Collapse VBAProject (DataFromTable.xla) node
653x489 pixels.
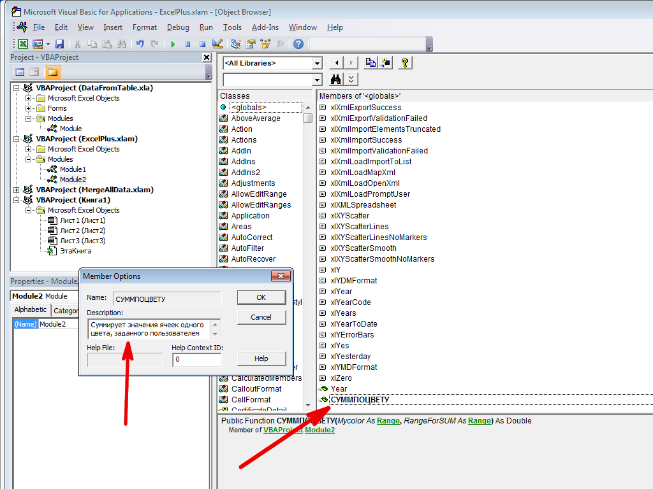16,88
